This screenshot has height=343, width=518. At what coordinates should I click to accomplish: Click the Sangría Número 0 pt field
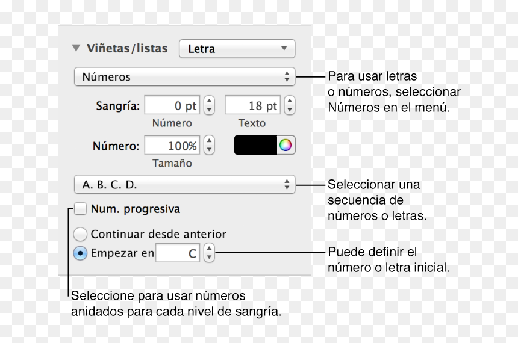coord(172,105)
